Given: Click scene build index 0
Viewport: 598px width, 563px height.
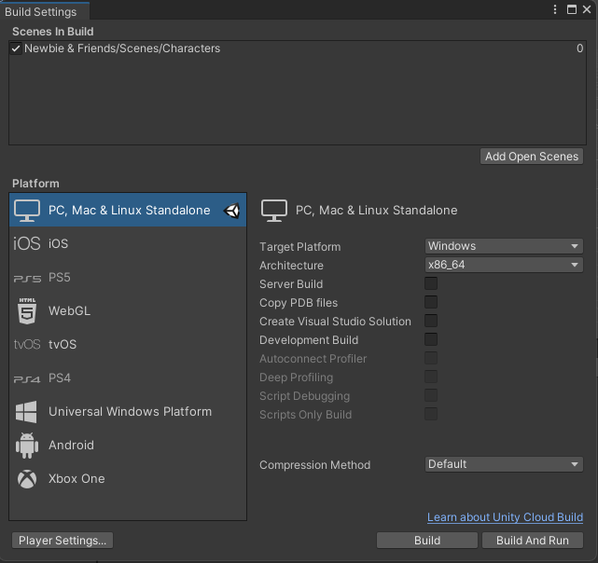Looking at the screenshot, I should pos(579,48).
